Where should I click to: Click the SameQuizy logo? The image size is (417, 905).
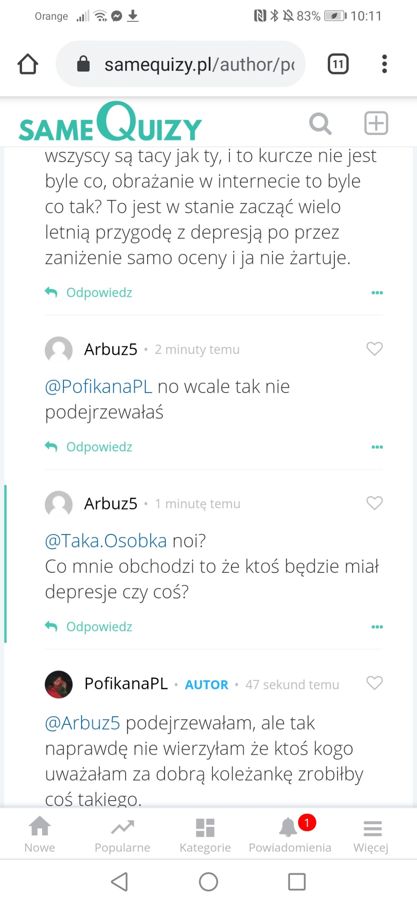tap(110, 123)
